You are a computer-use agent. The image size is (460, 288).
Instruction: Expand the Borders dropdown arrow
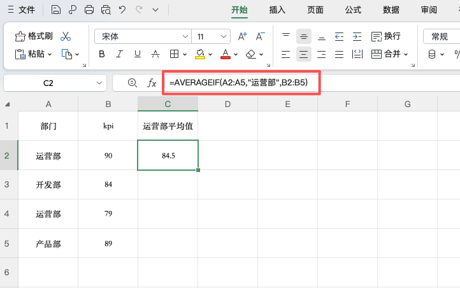point(185,54)
